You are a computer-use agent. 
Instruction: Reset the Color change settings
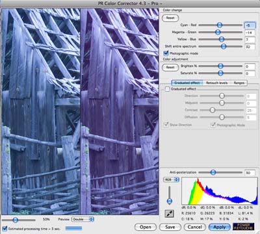[170, 18]
